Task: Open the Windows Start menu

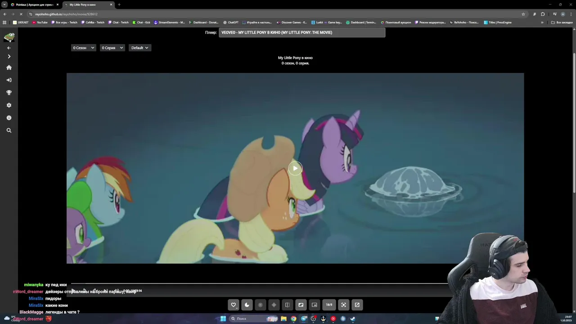Action: [x=223, y=319]
